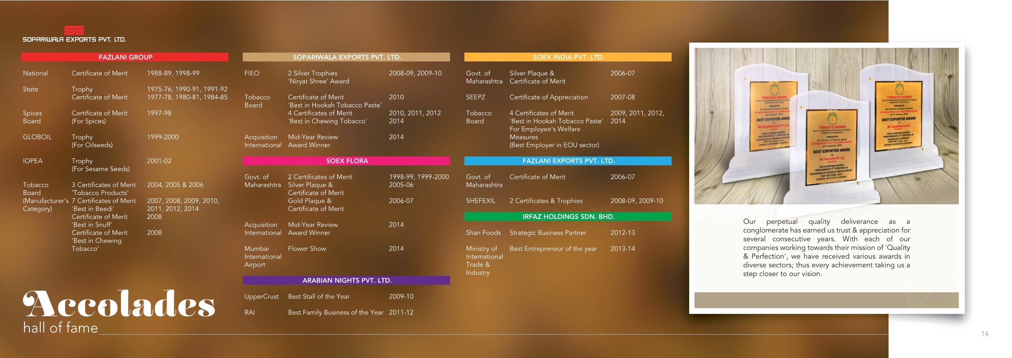Select ''Niryat Shree' Award' text

[318, 81]
